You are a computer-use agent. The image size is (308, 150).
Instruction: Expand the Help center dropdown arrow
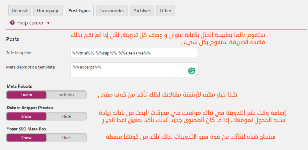(x=49, y=23)
